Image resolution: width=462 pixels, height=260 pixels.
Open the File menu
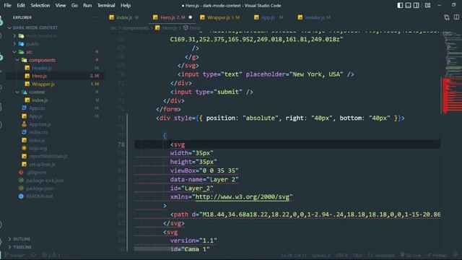[x=7, y=5]
